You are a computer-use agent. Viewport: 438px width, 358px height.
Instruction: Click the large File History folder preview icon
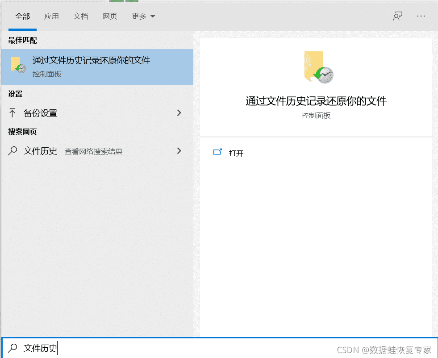[x=317, y=67]
